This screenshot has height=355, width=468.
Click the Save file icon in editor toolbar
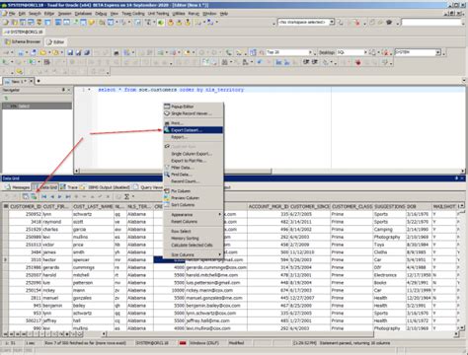pyautogui.click(x=70, y=52)
